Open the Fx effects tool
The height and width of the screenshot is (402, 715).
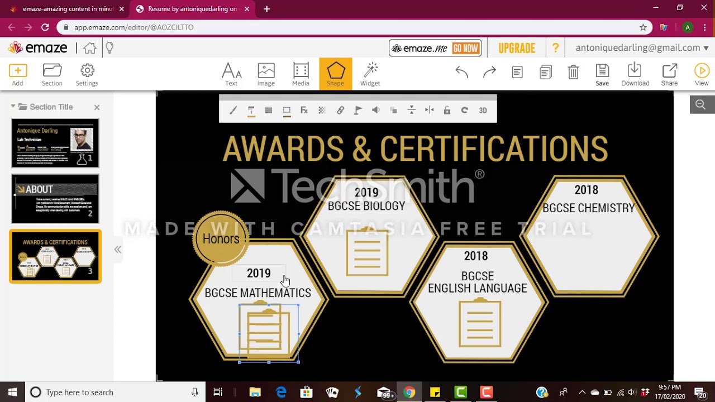(304, 111)
